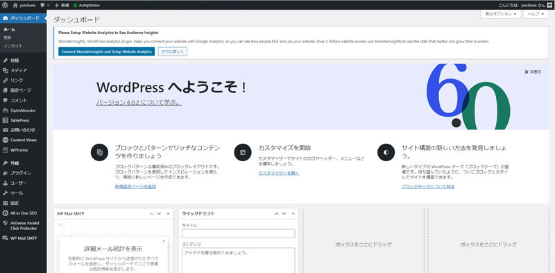Open Autoptimize in the admin bar
The height and width of the screenshot is (273, 555).
click(86, 6)
